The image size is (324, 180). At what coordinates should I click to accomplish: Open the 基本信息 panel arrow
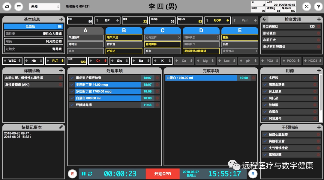[61, 19]
